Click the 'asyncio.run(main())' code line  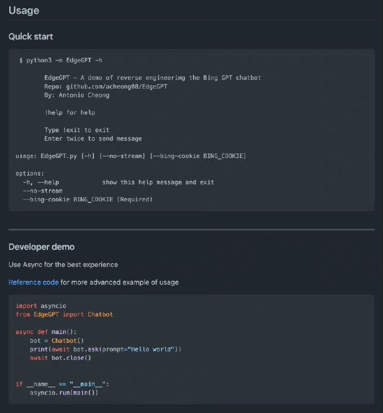point(64,393)
